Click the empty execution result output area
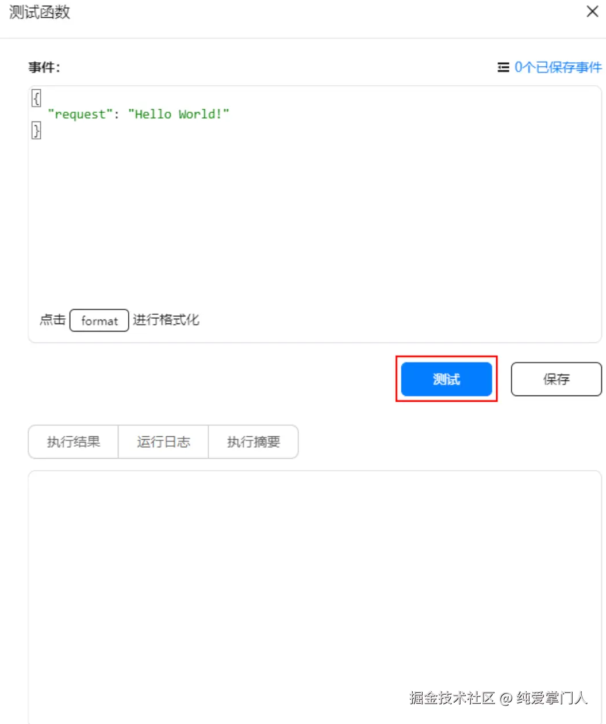 [314, 597]
